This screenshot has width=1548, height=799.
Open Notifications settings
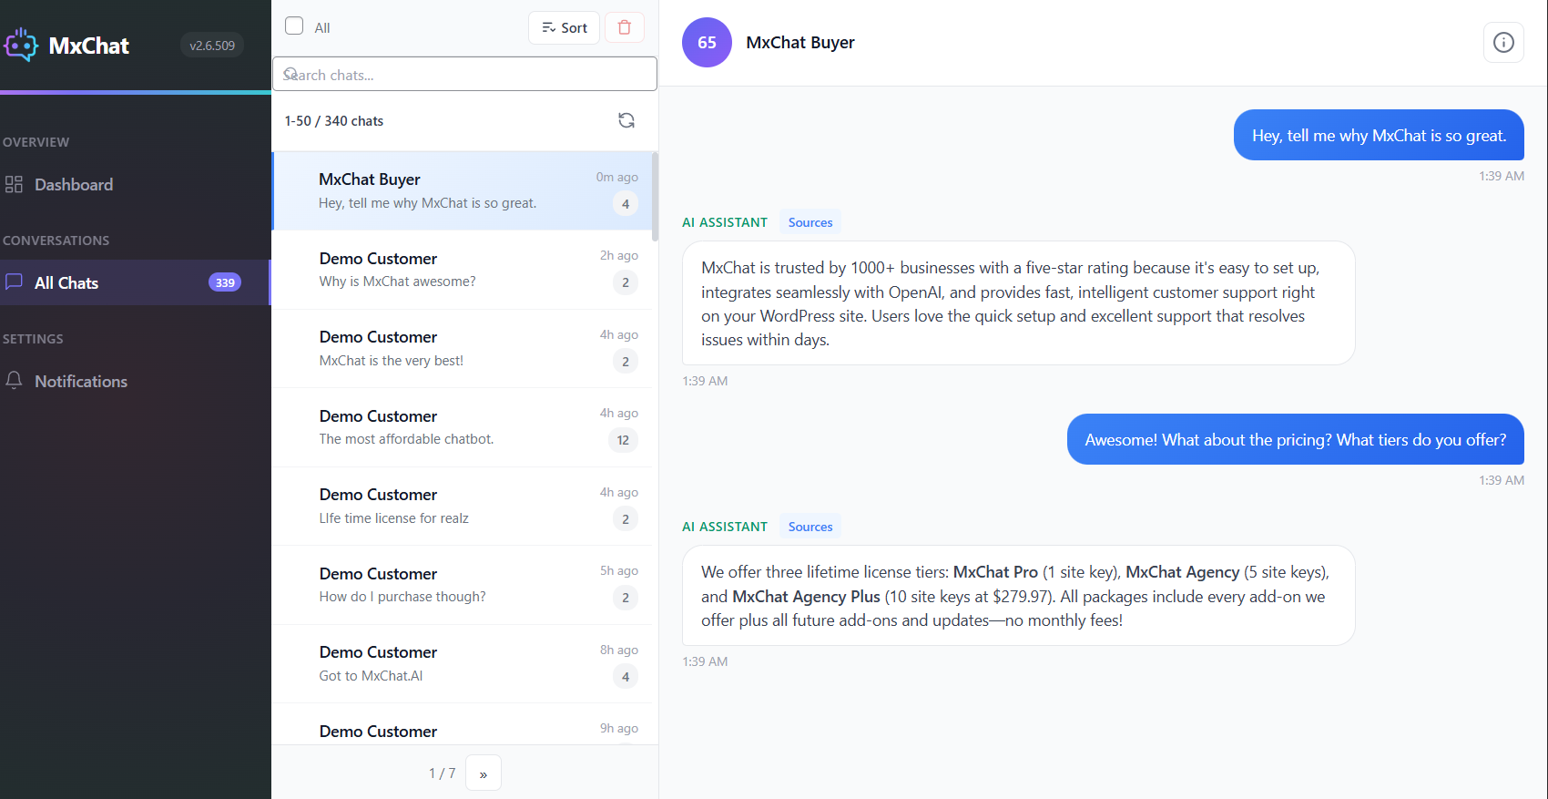135,381
